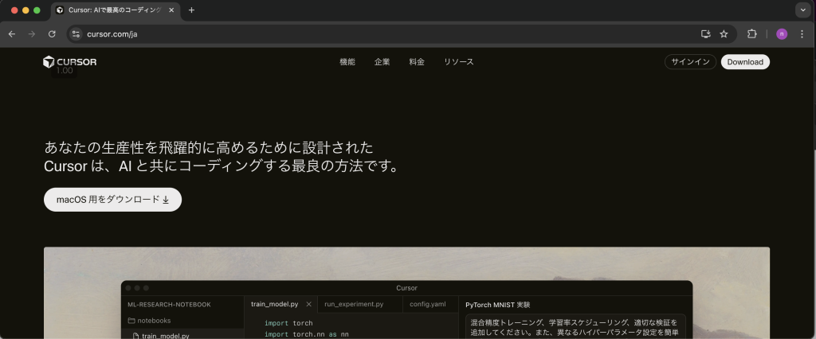Reload the page with the refresh icon
The height and width of the screenshot is (339, 816).
tap(53, 34)
